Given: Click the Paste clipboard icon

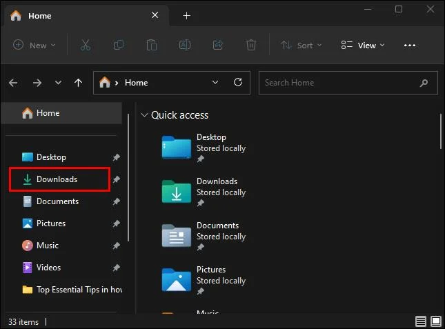Looking at the screenshot, I should (x=152, y=45).
